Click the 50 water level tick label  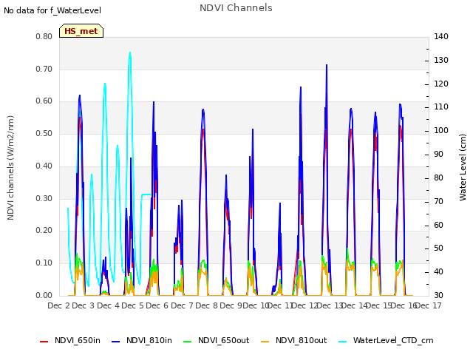[x=438, y=248]
